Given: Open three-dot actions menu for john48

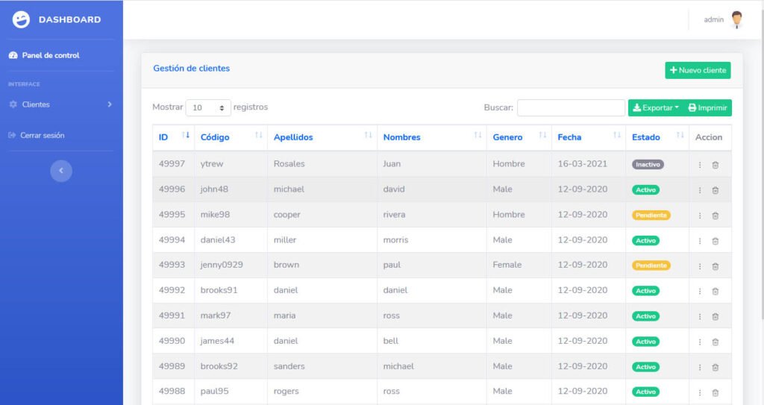Looking at the screenshot, I should click(700, 190).
